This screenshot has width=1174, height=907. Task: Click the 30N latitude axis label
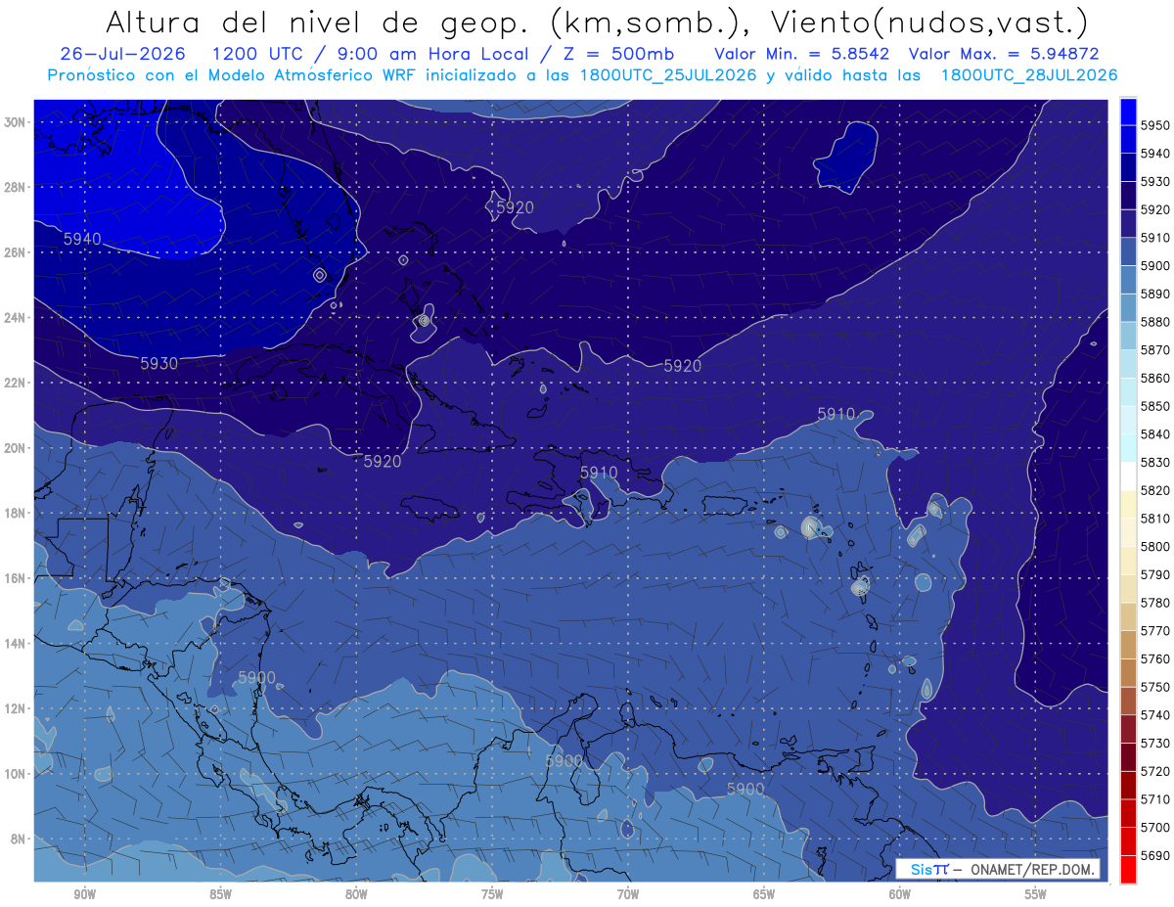(x=16, y=121)
